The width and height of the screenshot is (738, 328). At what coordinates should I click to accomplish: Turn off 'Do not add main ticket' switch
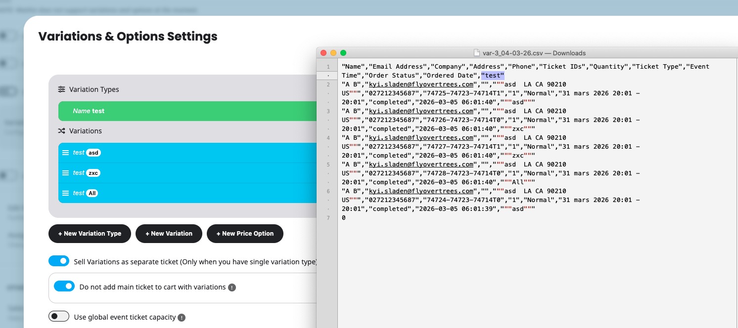pos(64,287)
